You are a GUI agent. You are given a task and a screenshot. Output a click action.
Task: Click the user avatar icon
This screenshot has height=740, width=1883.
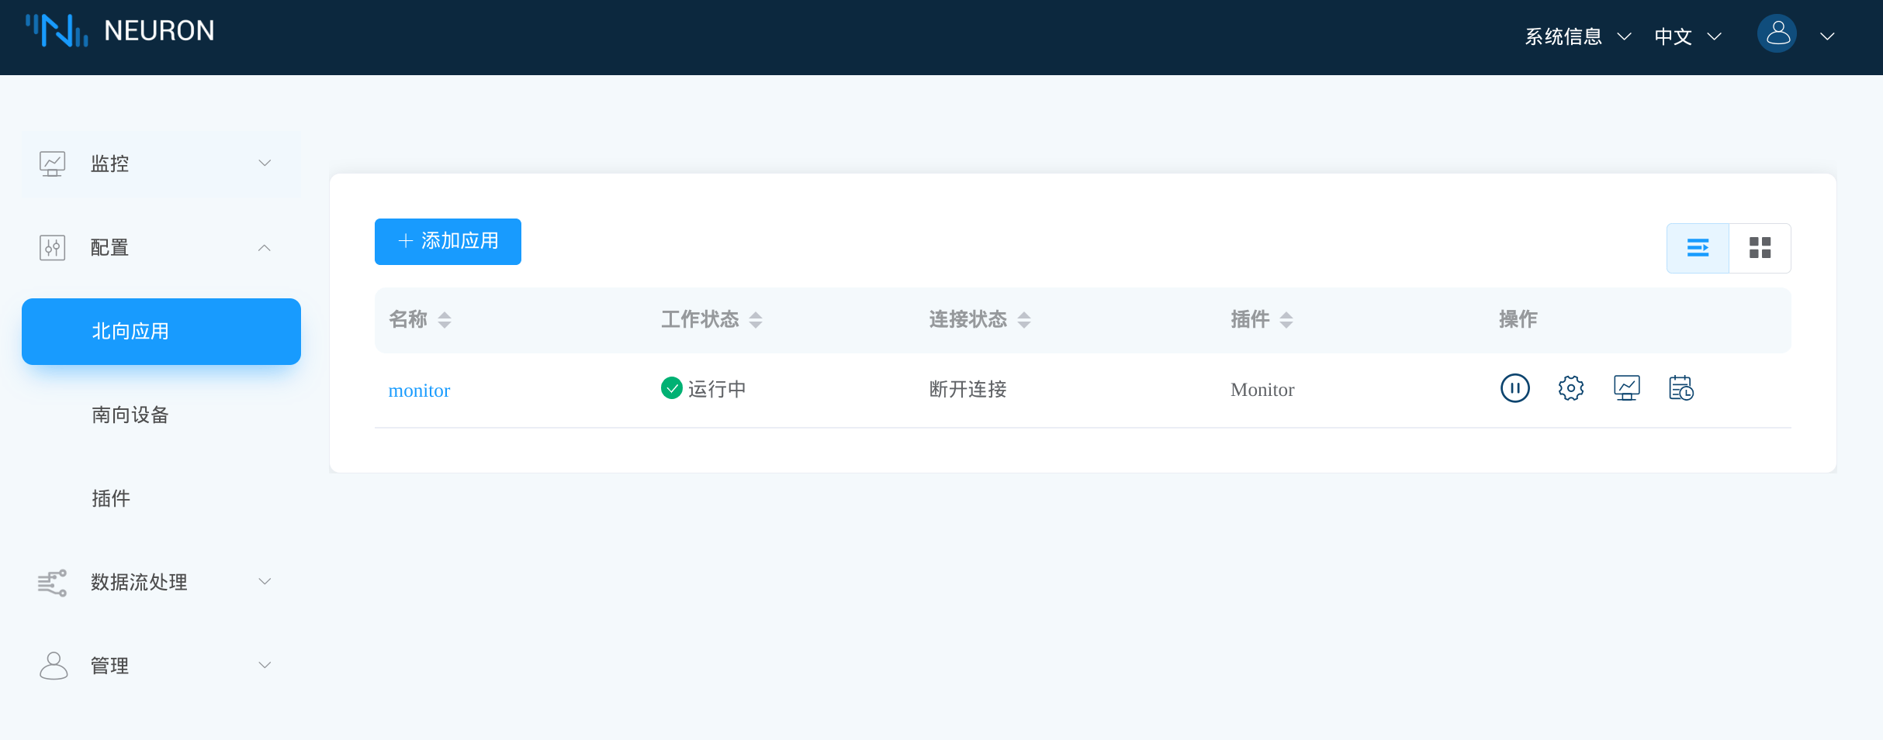[1777, 35]
